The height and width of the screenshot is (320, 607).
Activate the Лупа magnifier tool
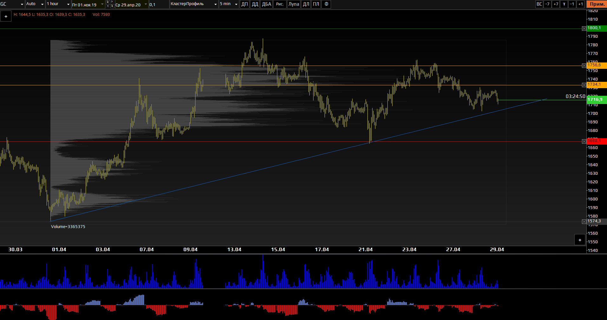pyautogui.click(x=294, y=4)
